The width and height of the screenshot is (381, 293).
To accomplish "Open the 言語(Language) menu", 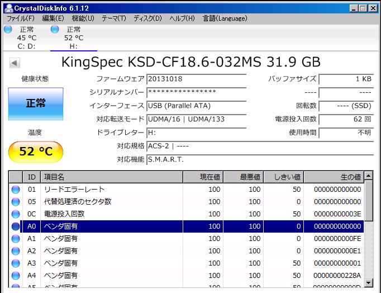I will click(x=225, y=18).
